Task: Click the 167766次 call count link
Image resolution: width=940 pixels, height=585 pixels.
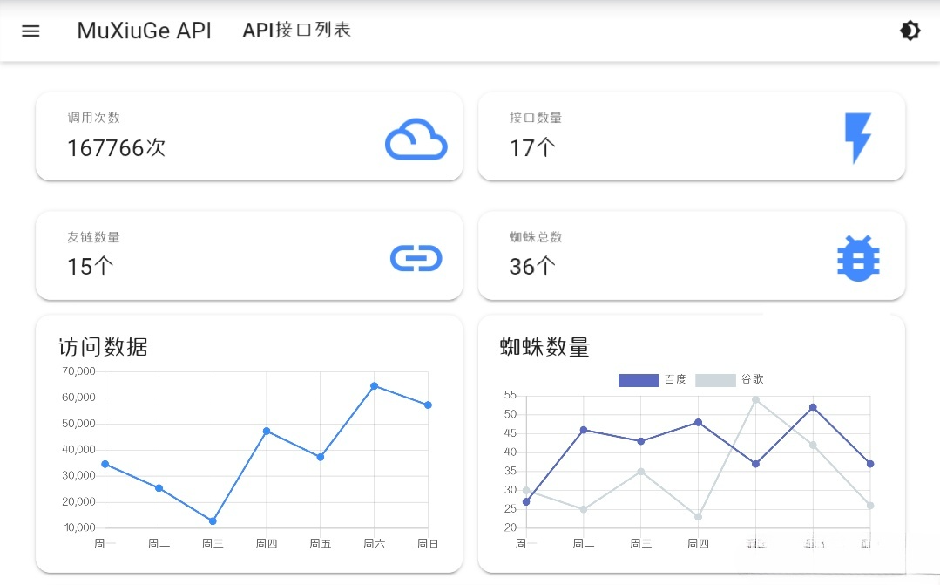Action: 116,148
